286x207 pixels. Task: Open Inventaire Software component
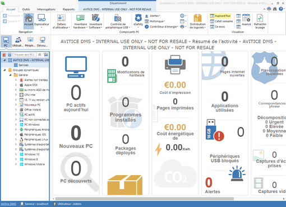95,21
